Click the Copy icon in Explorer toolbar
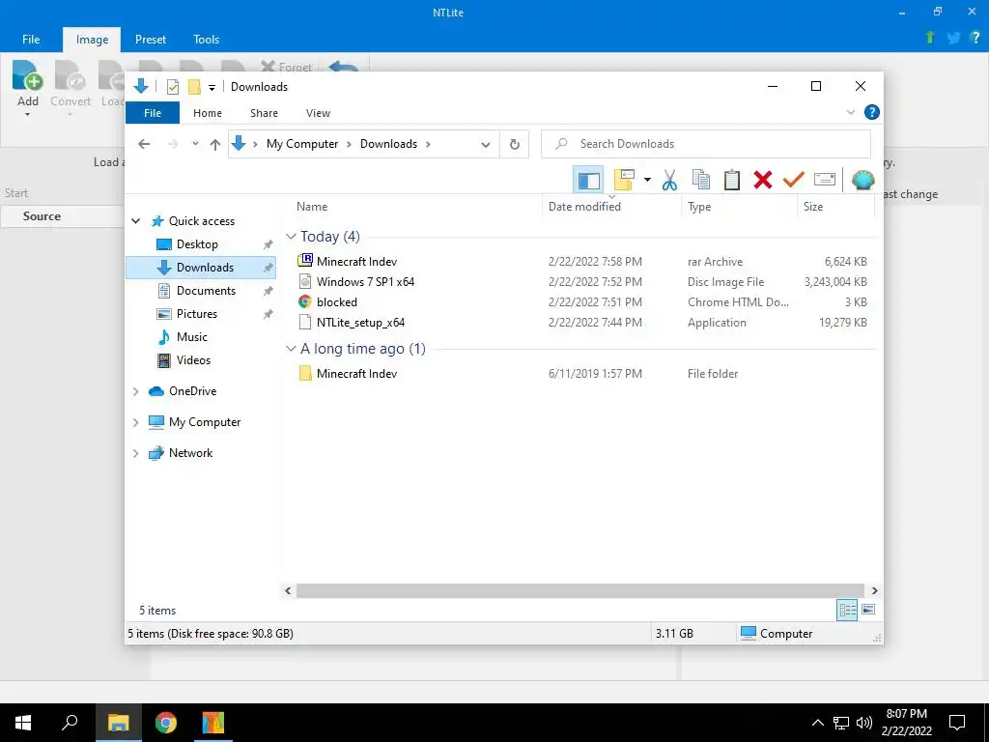Image resolution: width=989 pixels, height=742 pixels. tap(701, 180)
